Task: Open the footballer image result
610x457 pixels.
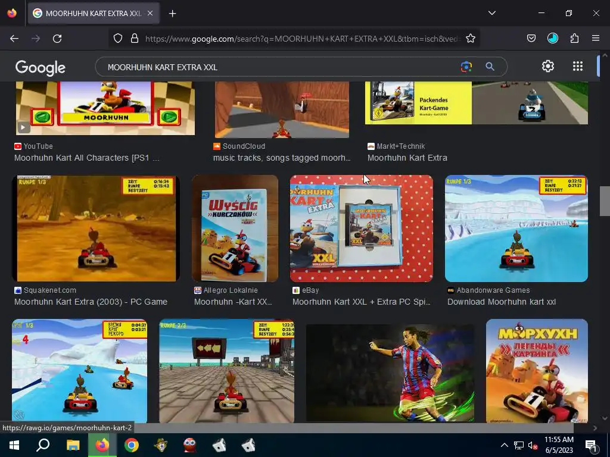Action: point(390,373)
